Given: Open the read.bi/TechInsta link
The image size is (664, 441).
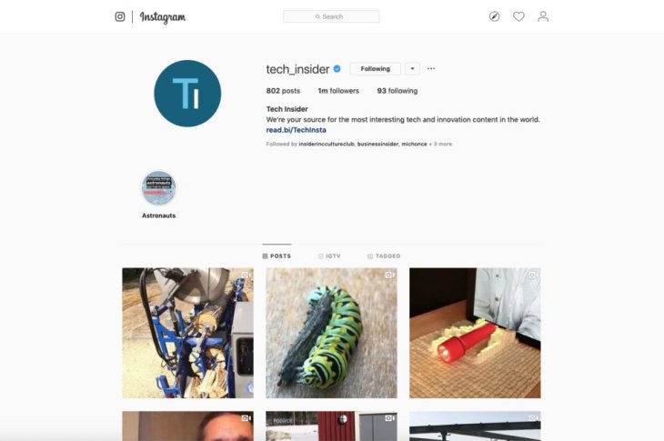Looking at the screenshot, I should tap(296, 130).
